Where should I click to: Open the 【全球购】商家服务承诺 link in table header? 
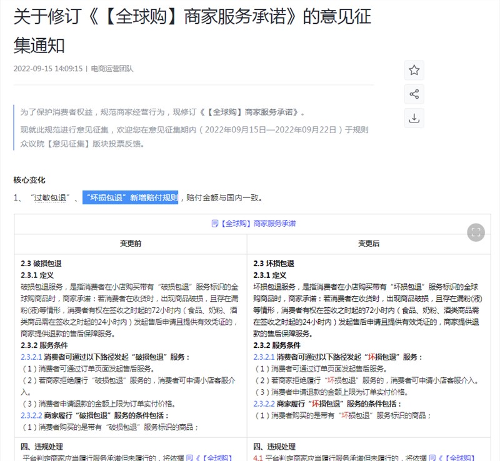coord(257,224)
